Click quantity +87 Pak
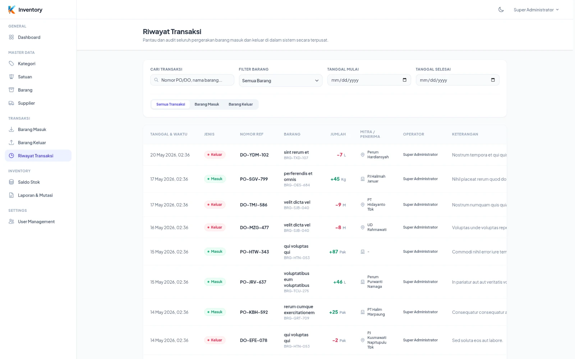 coord(337,252)
